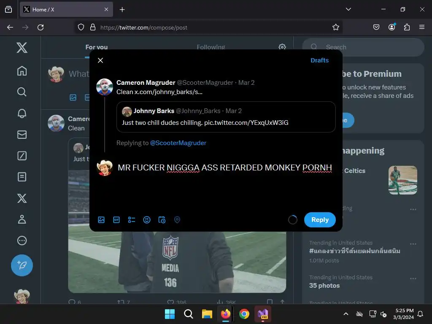Open taskbar clock showing 5:25 PM
Image resolution: width=432 pixels, height=324 pixels.
click(x=404, y=314)
